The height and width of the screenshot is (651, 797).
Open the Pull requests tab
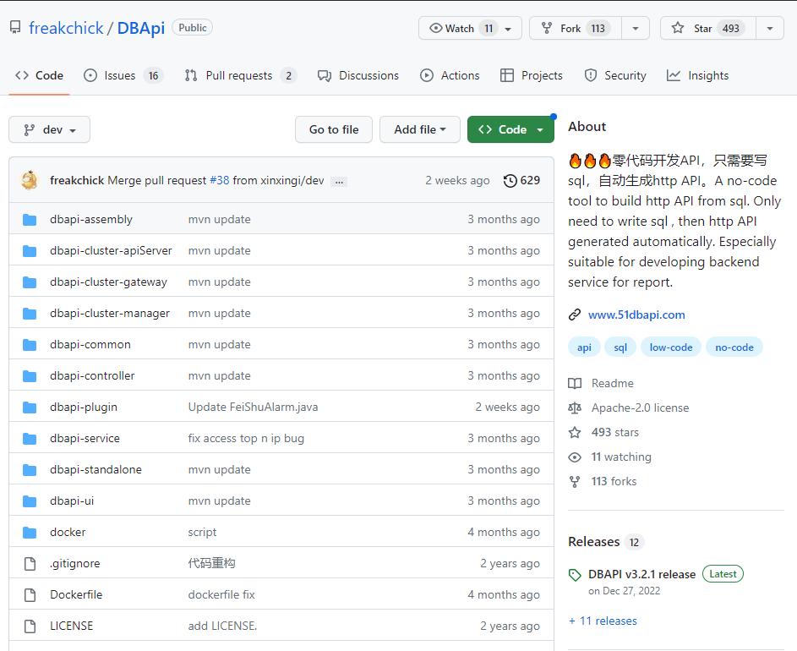coord(240,75)
